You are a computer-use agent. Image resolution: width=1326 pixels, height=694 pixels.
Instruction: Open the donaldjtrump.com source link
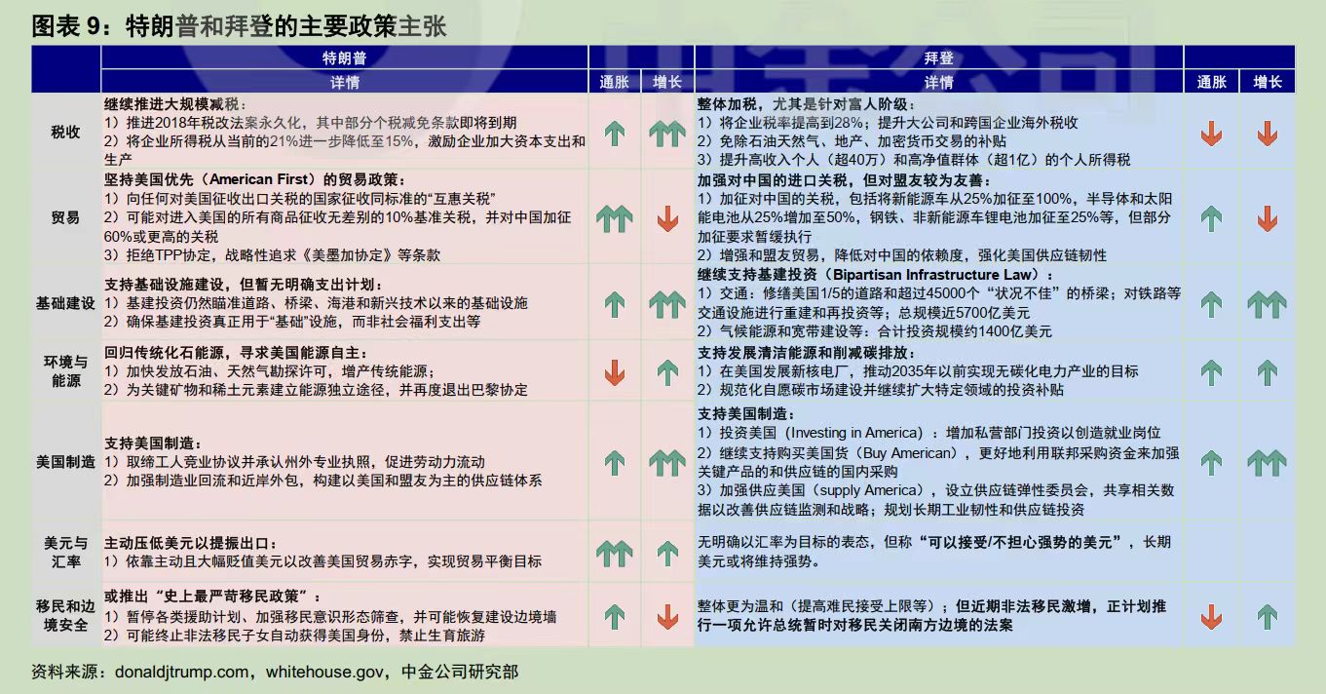coord(181,672)
